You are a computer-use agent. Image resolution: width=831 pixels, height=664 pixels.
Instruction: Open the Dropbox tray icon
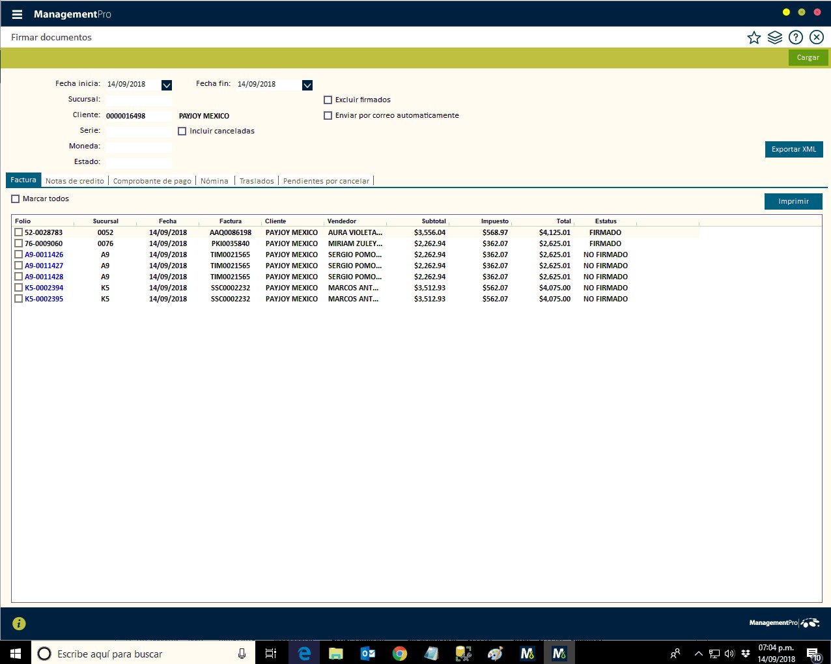click(x=746, y=654)
